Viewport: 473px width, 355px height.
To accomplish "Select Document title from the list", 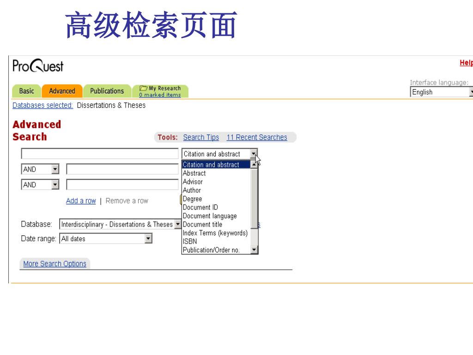I will pos(216,224).
